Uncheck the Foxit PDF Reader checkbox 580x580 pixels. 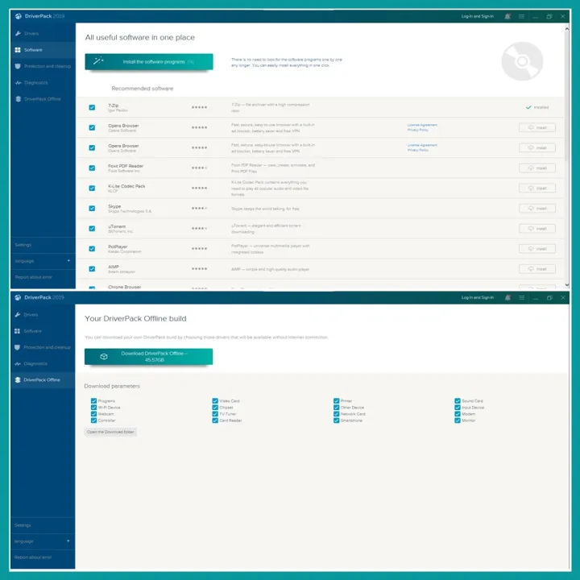92,168
